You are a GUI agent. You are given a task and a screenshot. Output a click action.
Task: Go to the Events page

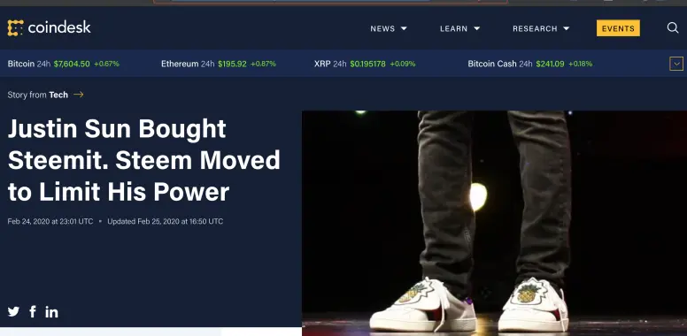coord(618,28)
